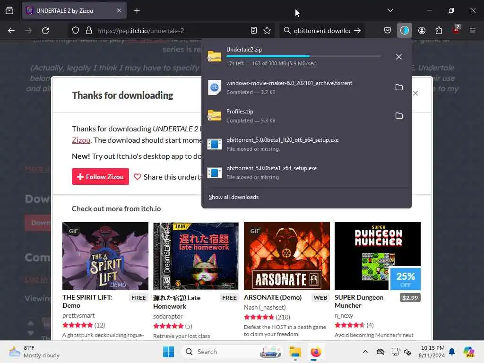The height and width of the screenshot is (363, 484).
Task: Focus the qbittorrent search field
Action: point(322,31)
